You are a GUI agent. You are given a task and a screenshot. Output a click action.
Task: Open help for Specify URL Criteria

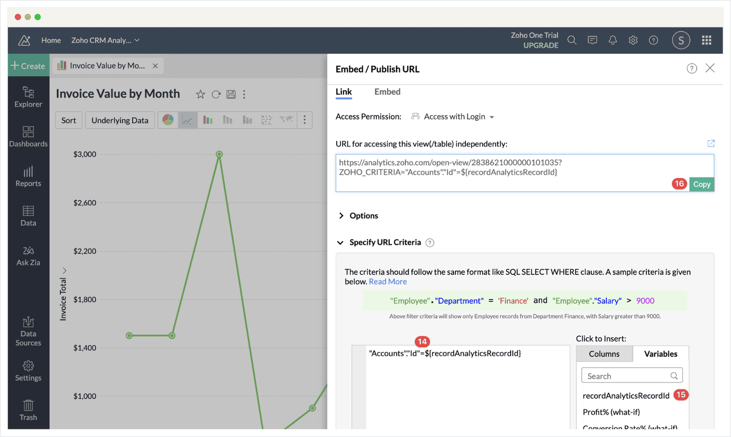(x=430, y=243)
